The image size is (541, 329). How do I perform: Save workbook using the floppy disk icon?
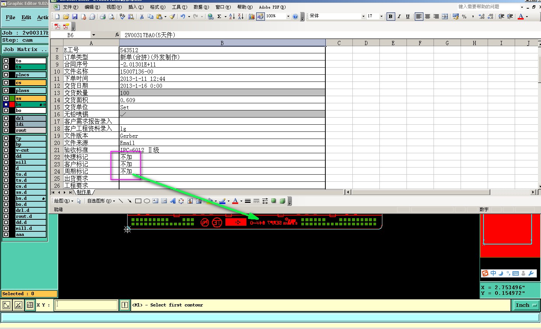click(74, 17)
